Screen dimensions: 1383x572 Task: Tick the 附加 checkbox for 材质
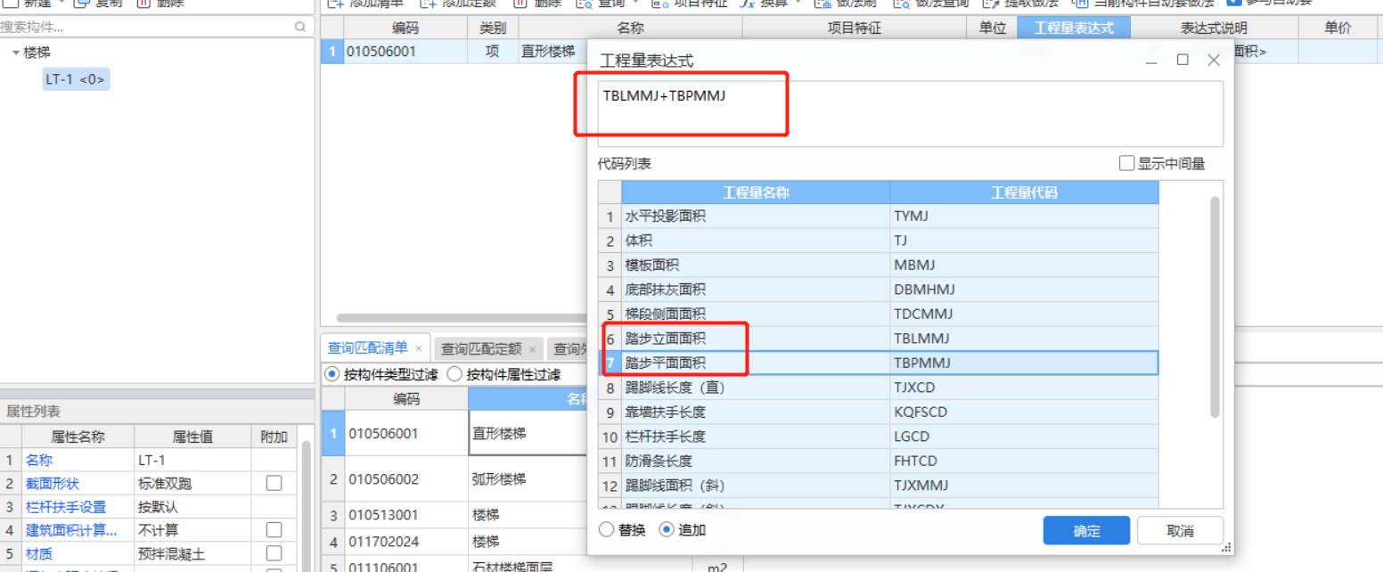(274, 553)
